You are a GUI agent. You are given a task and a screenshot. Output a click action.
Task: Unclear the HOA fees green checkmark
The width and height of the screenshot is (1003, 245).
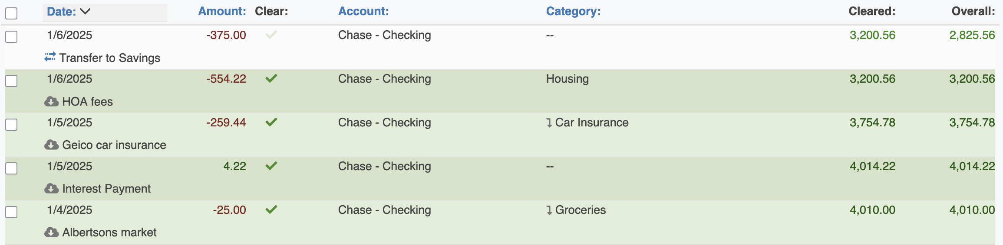tap(271, 78)
